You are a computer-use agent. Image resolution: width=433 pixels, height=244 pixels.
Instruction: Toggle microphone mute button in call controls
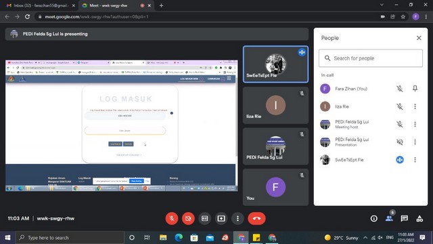[x=171, y=218]
